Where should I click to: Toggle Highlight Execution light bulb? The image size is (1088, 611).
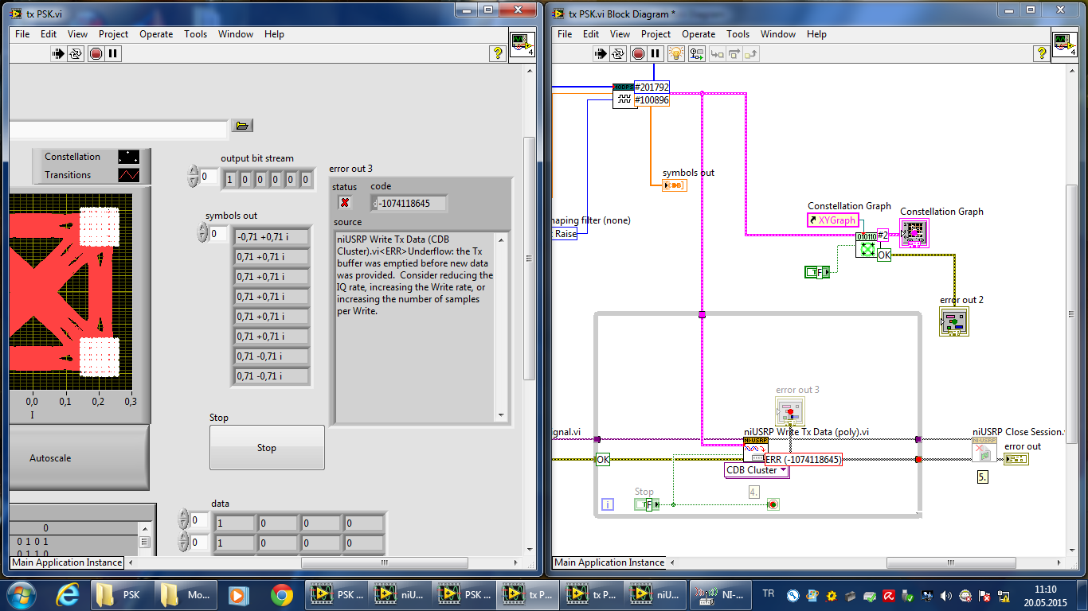point(676,54)
